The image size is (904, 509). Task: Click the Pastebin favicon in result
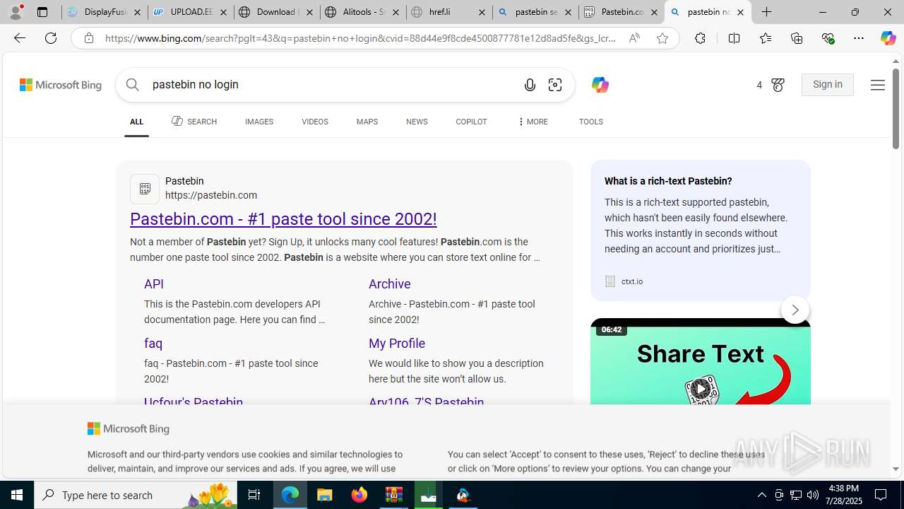[x=145, y=189]
